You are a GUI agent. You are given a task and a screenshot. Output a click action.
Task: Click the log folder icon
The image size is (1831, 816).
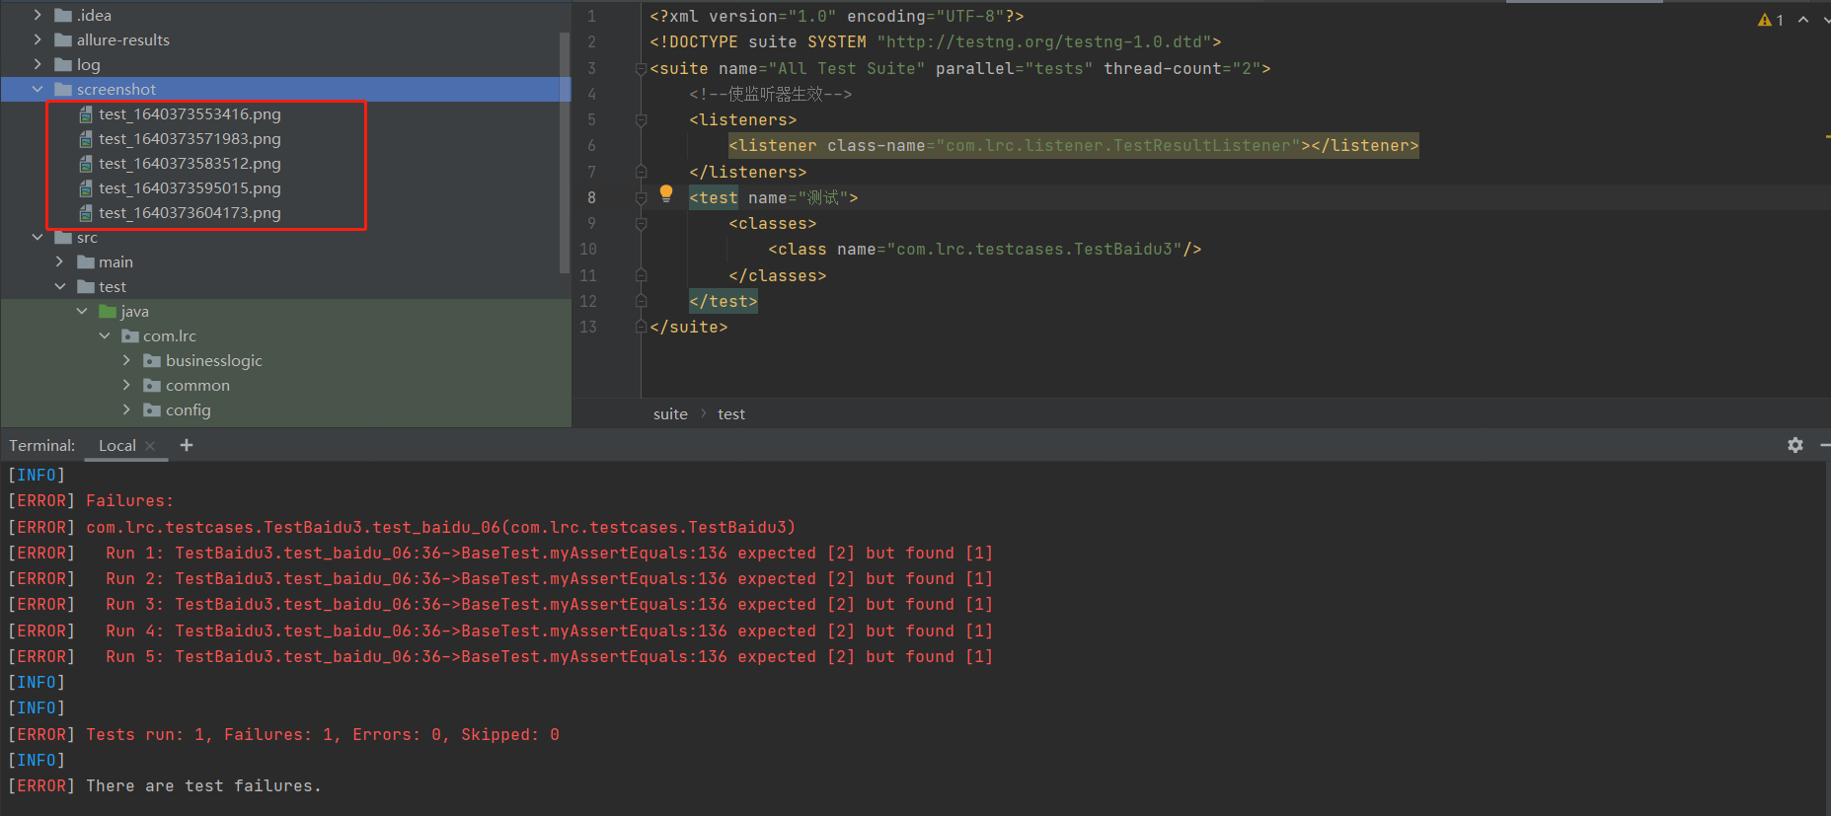point(63,64)
